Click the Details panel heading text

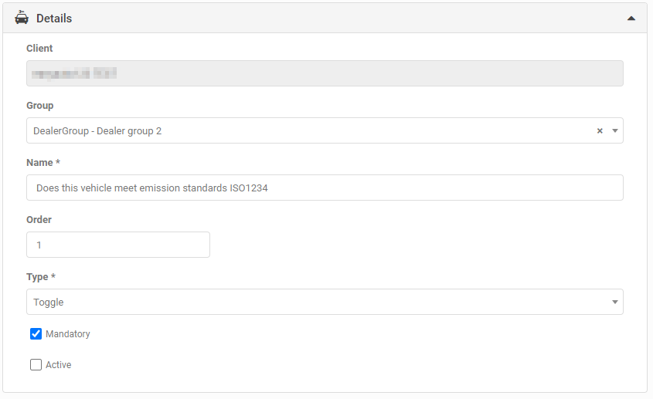(54, 18)
